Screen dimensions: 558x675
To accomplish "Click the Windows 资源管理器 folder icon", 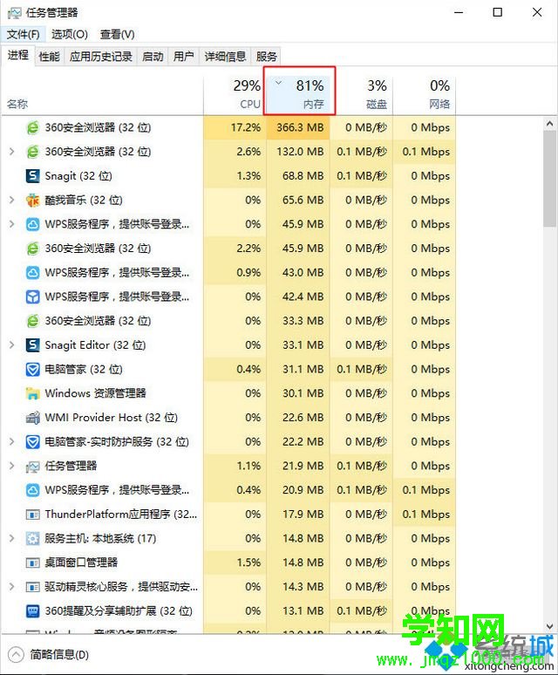I will (33, 393).
